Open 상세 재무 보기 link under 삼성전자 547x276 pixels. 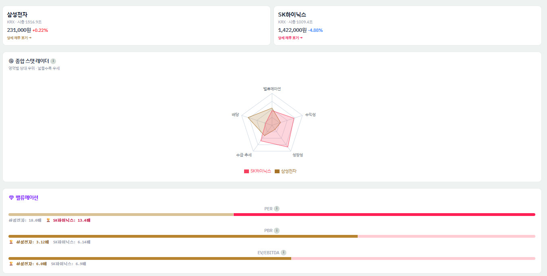click(19, 38)
